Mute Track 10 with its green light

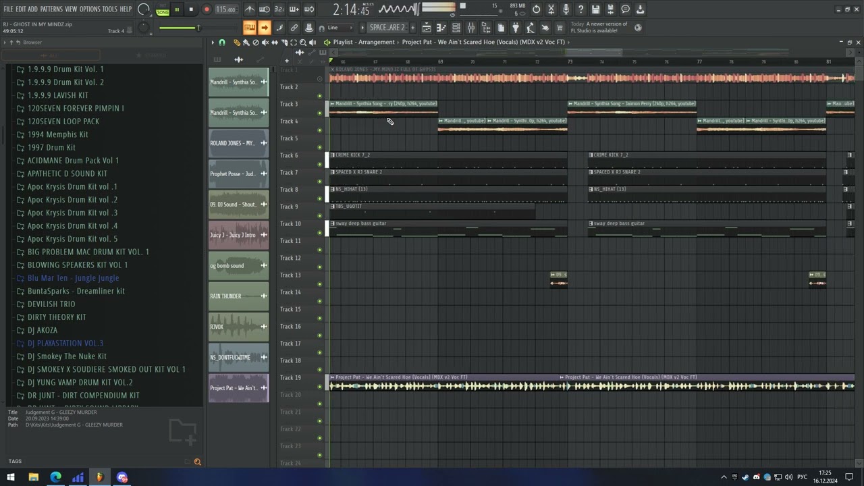[320, 232]
